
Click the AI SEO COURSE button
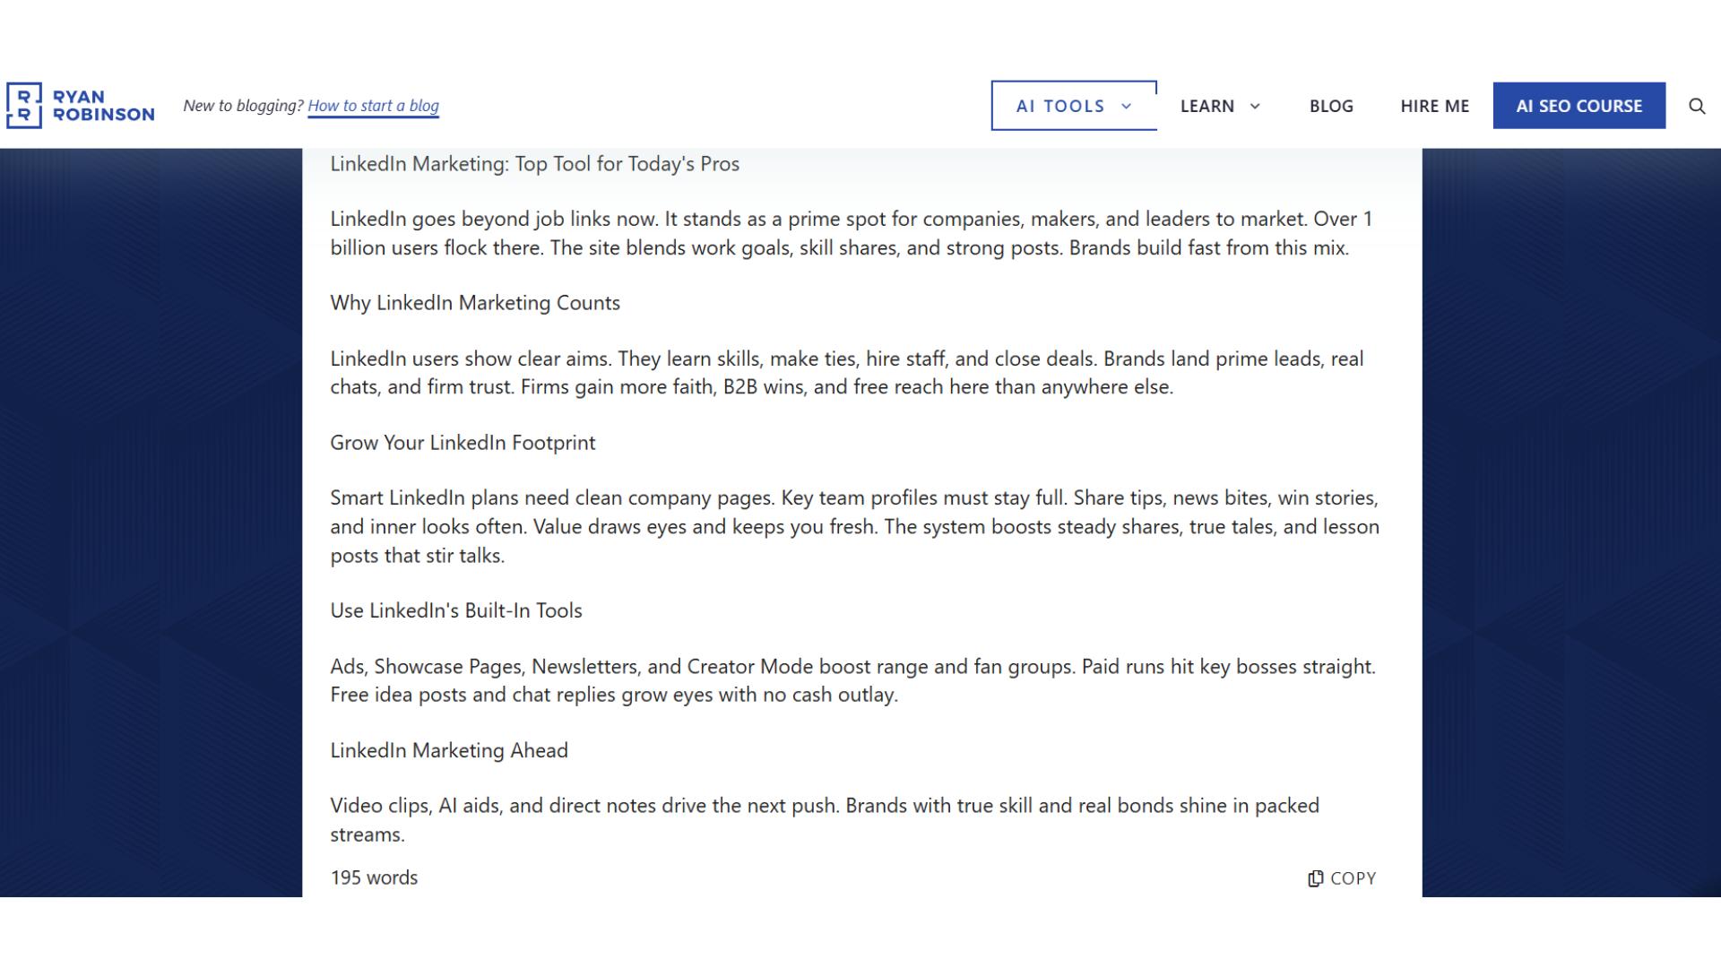pos(1578,106)
